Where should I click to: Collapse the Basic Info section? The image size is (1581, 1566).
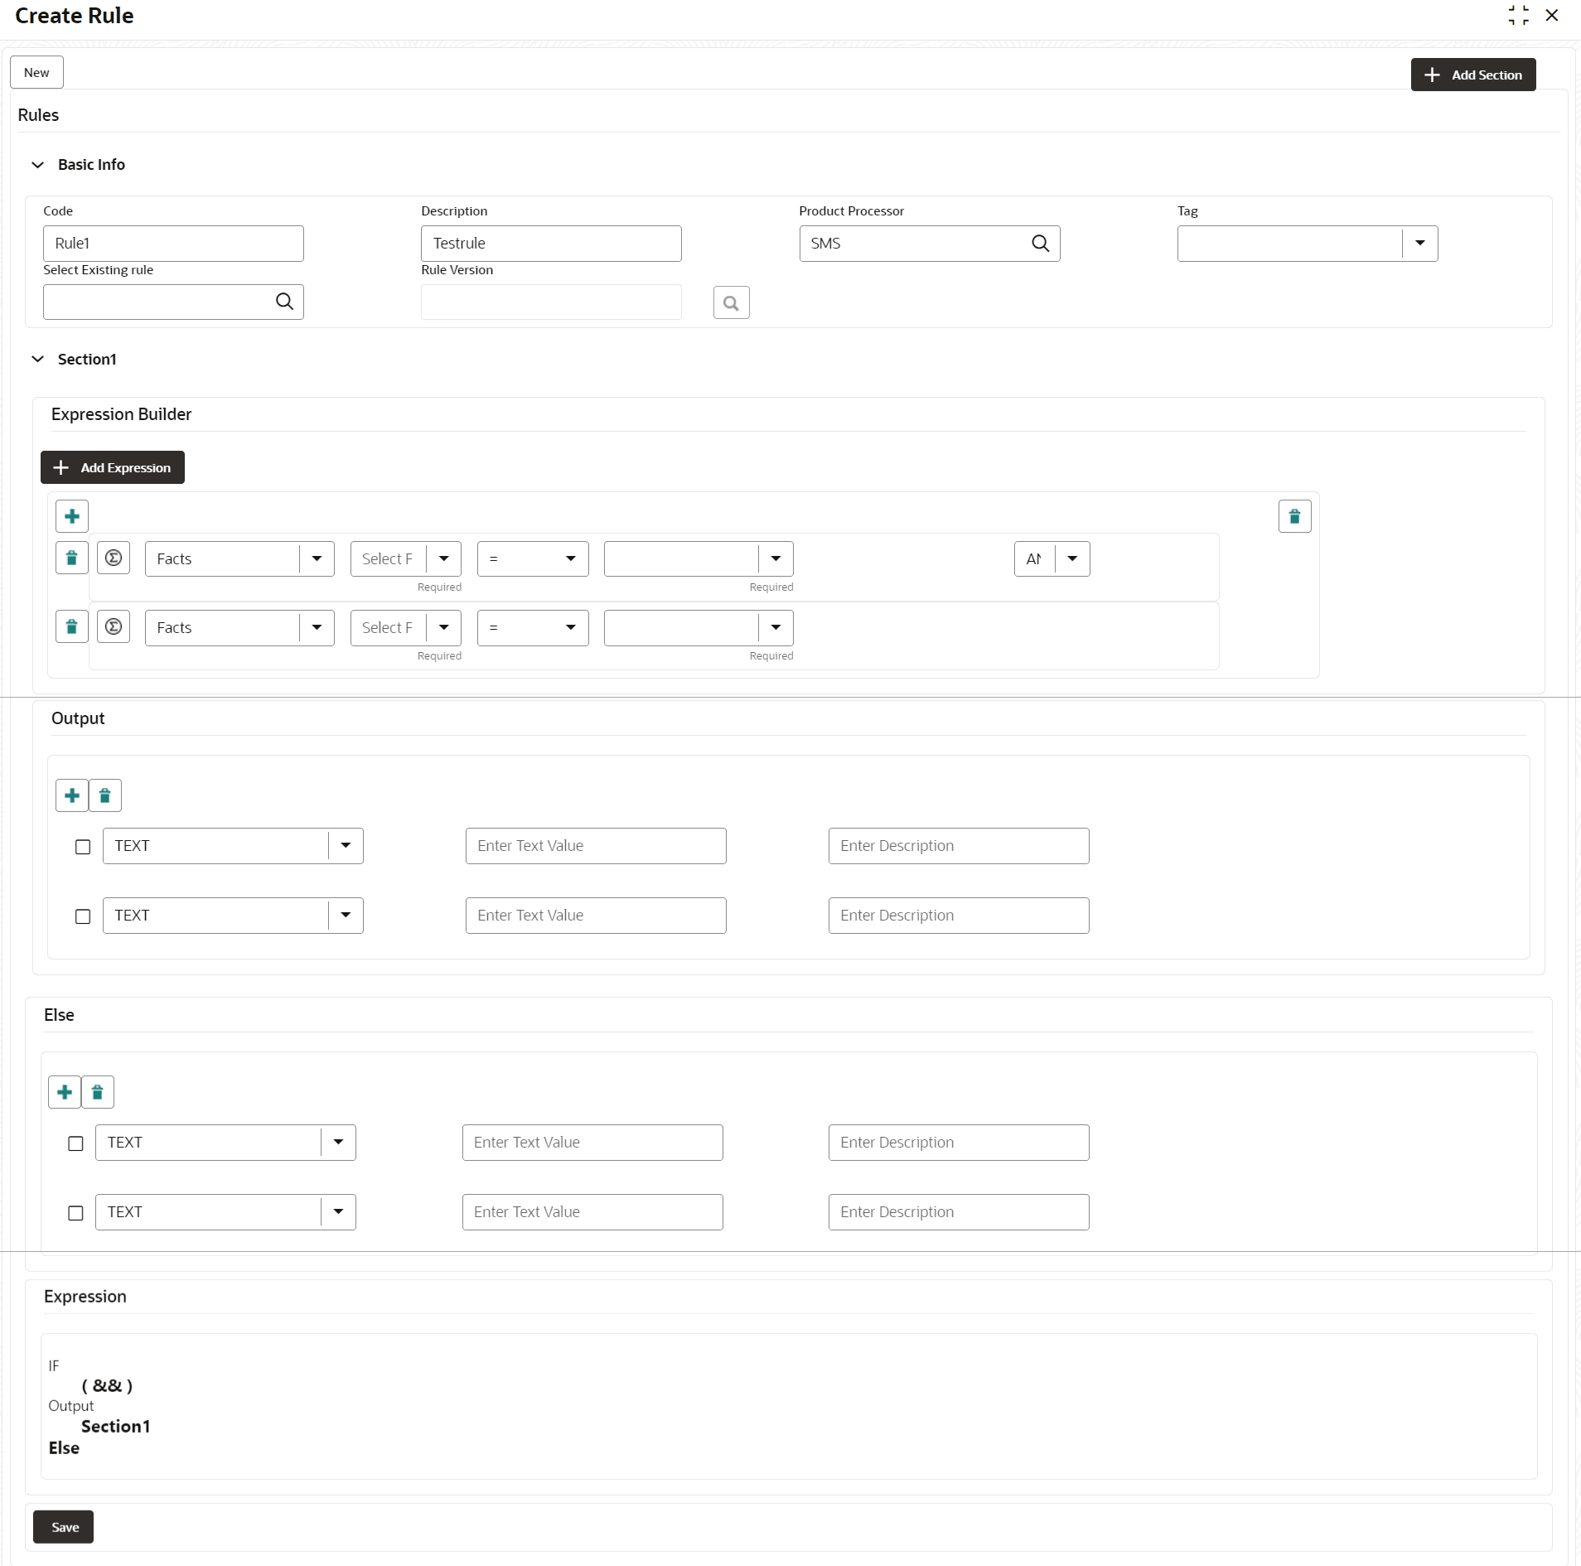(x=37, y=164)
